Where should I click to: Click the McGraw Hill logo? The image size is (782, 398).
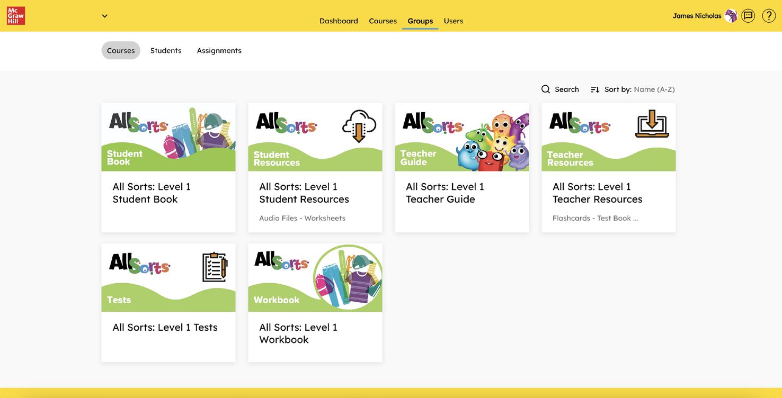[16, 16]
